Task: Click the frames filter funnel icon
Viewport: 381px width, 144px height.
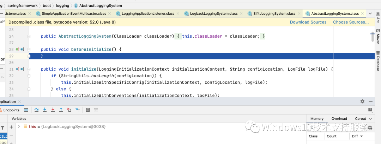Action: pos(2,127)
